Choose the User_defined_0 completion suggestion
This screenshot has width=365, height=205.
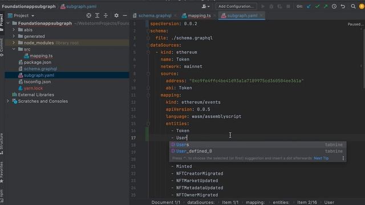(x=258, y=151)
